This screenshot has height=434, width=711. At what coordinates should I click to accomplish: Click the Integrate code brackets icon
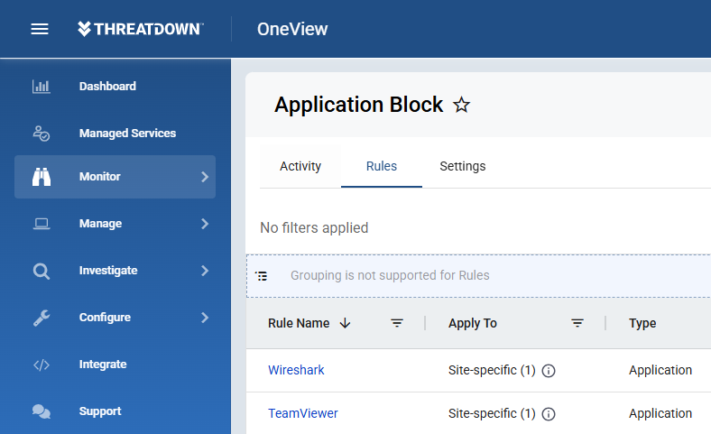42,365
